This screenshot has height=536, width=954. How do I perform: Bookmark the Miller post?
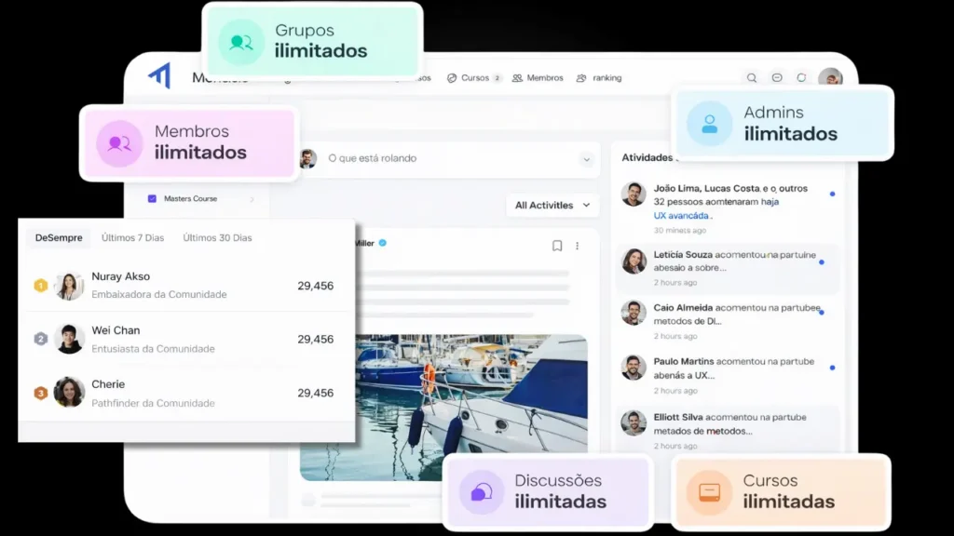(557, 246)
